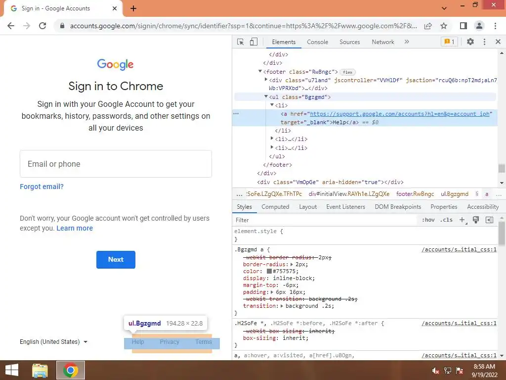Select ul.Bgzgmd in breadcrumb bar
The width and height of the screenshot is (506, 380).
[455, 194]
